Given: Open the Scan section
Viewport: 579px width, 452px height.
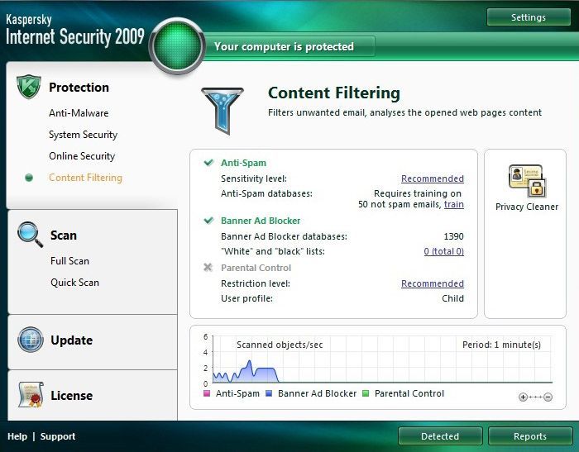Looking at the screenshot, I should point(64,235).
